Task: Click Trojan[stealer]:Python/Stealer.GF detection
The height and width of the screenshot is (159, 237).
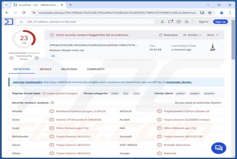Action: [x=187, y=111]
